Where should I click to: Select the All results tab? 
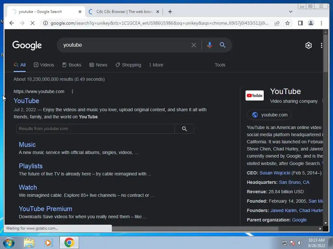[x=20, y=65]
